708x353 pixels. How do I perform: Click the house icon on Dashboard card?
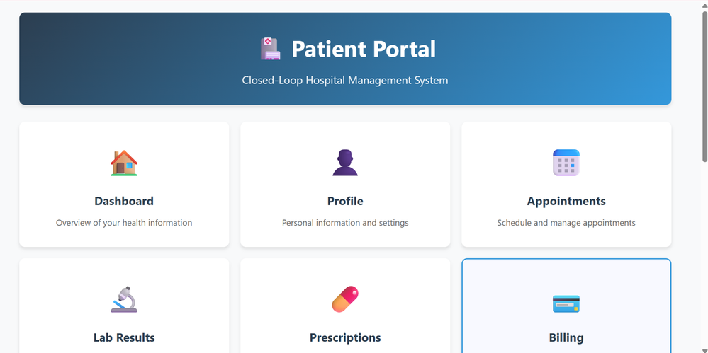pos(124,163)
